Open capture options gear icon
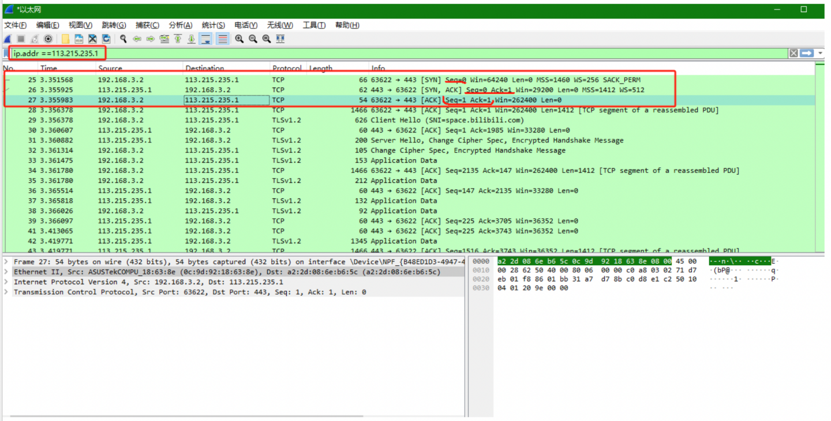 click(x=48, y=39)
